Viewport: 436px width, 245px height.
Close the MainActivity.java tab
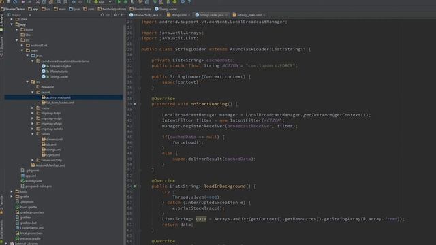[161, 15]
